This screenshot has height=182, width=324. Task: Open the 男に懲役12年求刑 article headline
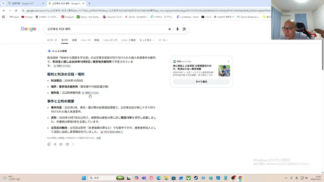click(x=192, y=67)
